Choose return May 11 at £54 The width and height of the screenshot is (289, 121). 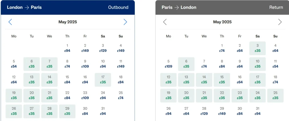tap(275, 64)
